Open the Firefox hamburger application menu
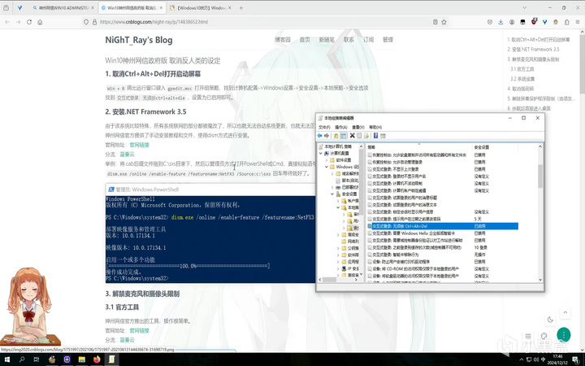 click(x=578, y=22)
